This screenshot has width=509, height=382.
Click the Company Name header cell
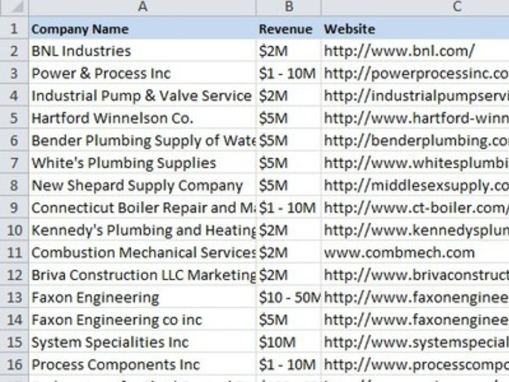tap(143, 28)
